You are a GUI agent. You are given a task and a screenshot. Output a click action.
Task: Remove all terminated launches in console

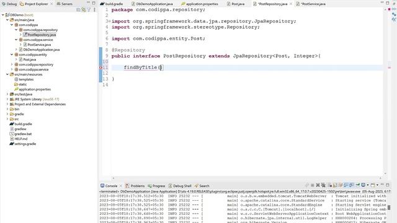[x=323, y=185]
